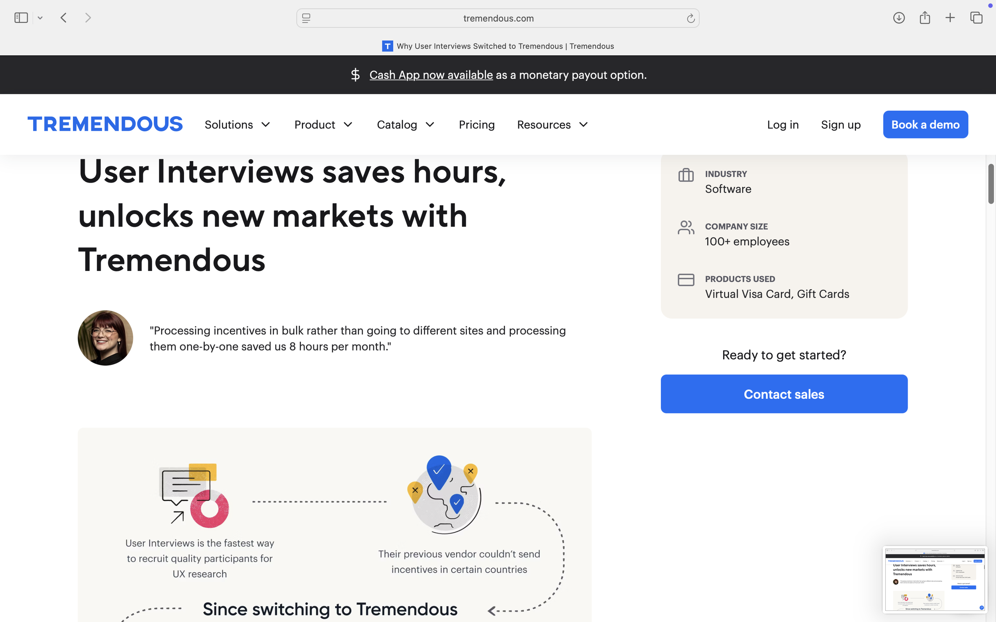Click Log in

point(782,125)
